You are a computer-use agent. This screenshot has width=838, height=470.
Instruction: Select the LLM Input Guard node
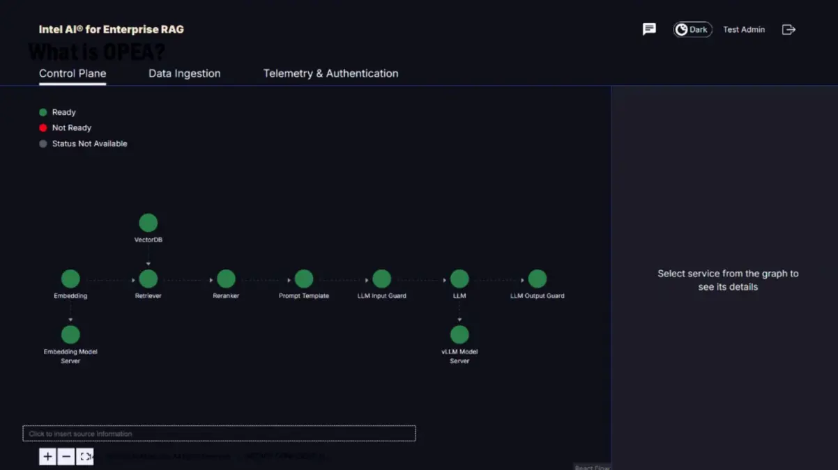[381, 277]
